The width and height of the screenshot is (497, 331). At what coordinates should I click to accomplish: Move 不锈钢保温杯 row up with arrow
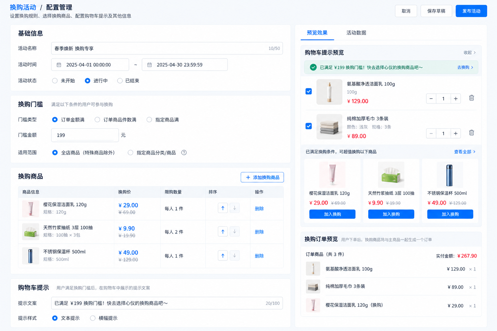(x=223, y=255)
